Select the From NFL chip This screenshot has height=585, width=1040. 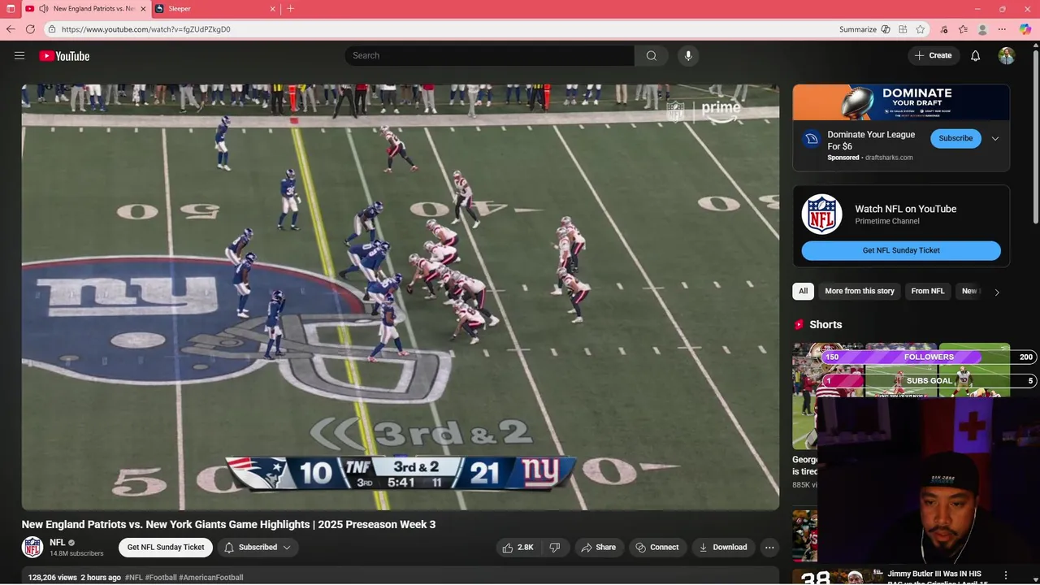pos(928,291)
